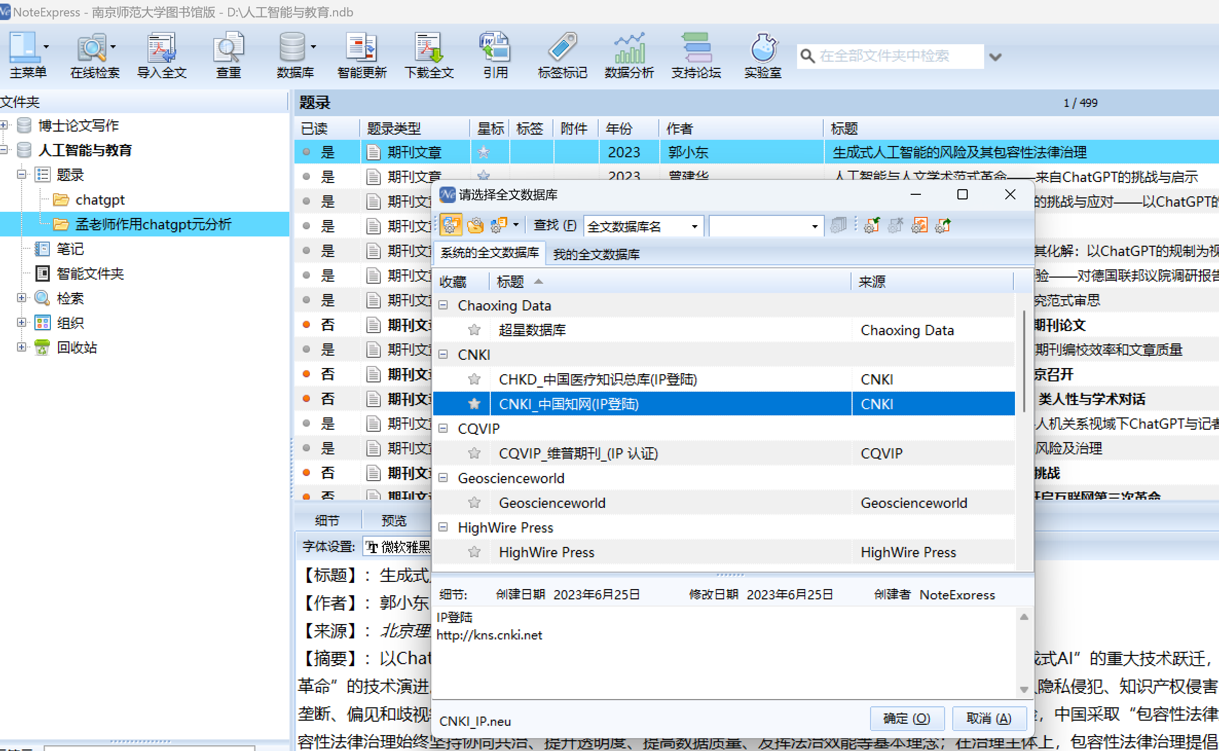Image resolution: width=1219 pixels, height=751 pixels.
Task: Select the 智能文件夹 node
Action: (90, 273)
